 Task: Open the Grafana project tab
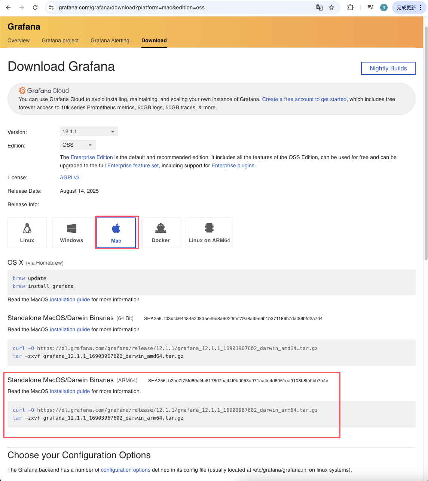click(60, 40)
